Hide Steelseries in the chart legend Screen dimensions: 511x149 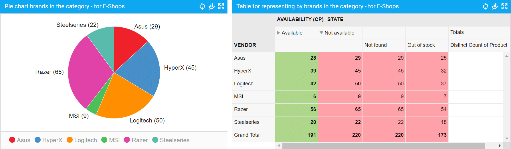pos(171,140)
